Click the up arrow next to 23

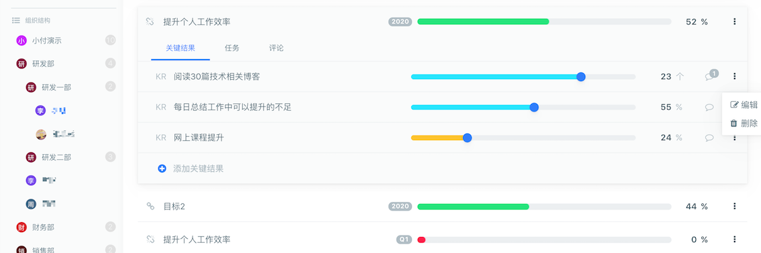679,77
